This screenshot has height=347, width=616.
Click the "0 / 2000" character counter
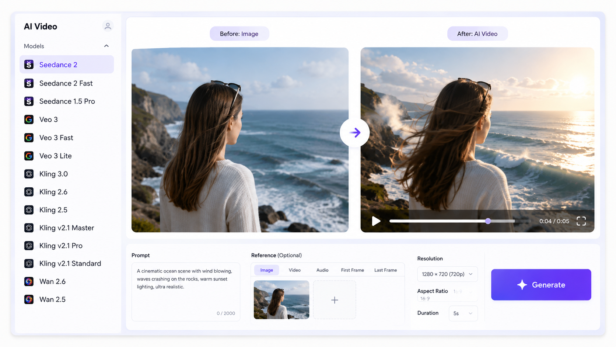coord(226,313)
